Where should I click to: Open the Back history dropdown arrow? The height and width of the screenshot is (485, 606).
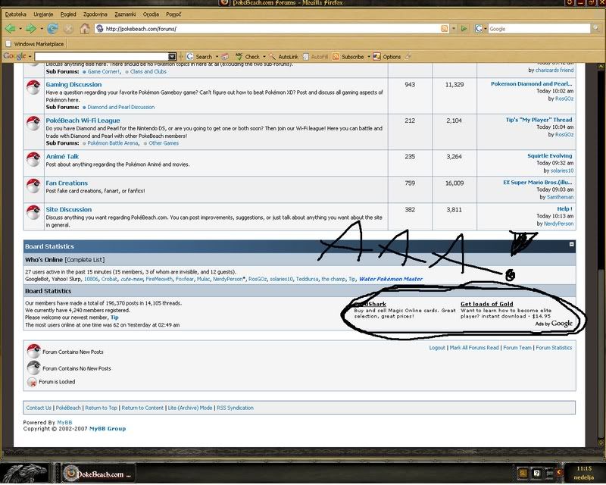(20, 29)
